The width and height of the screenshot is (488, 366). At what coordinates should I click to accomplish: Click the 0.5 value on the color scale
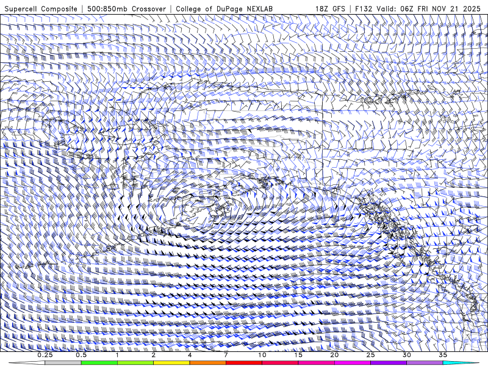tap(81, 355)
